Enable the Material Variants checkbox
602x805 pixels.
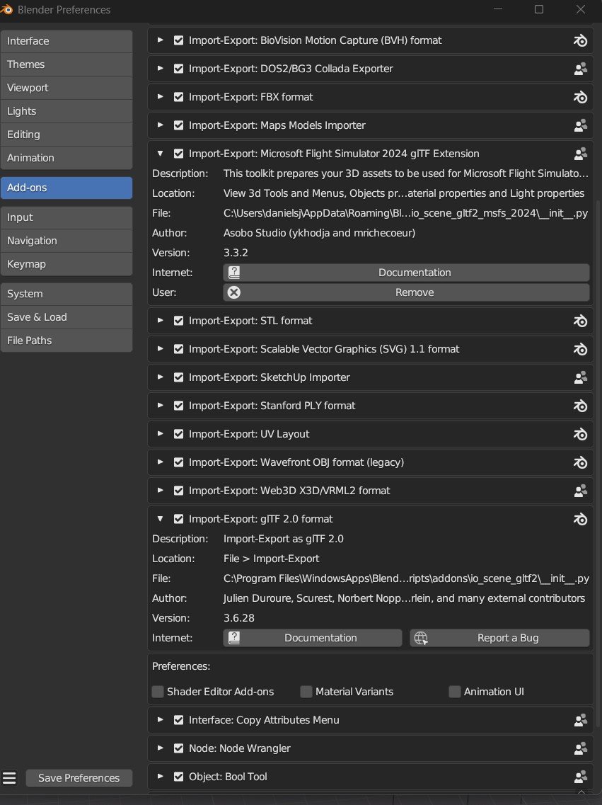coord(306,692)
